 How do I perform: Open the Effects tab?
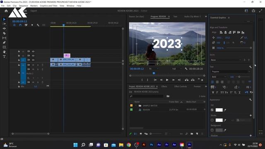(x=164, y=87)
